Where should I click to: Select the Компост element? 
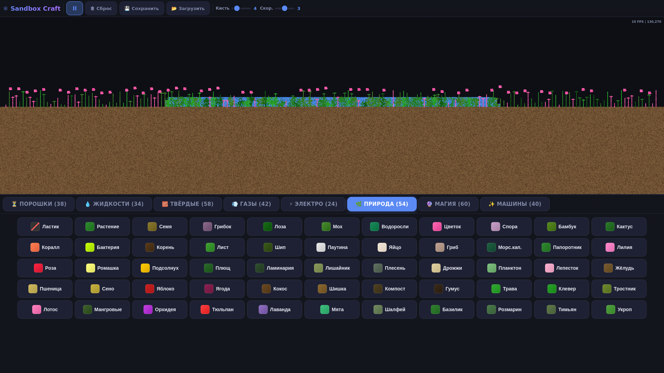[389, 289]
